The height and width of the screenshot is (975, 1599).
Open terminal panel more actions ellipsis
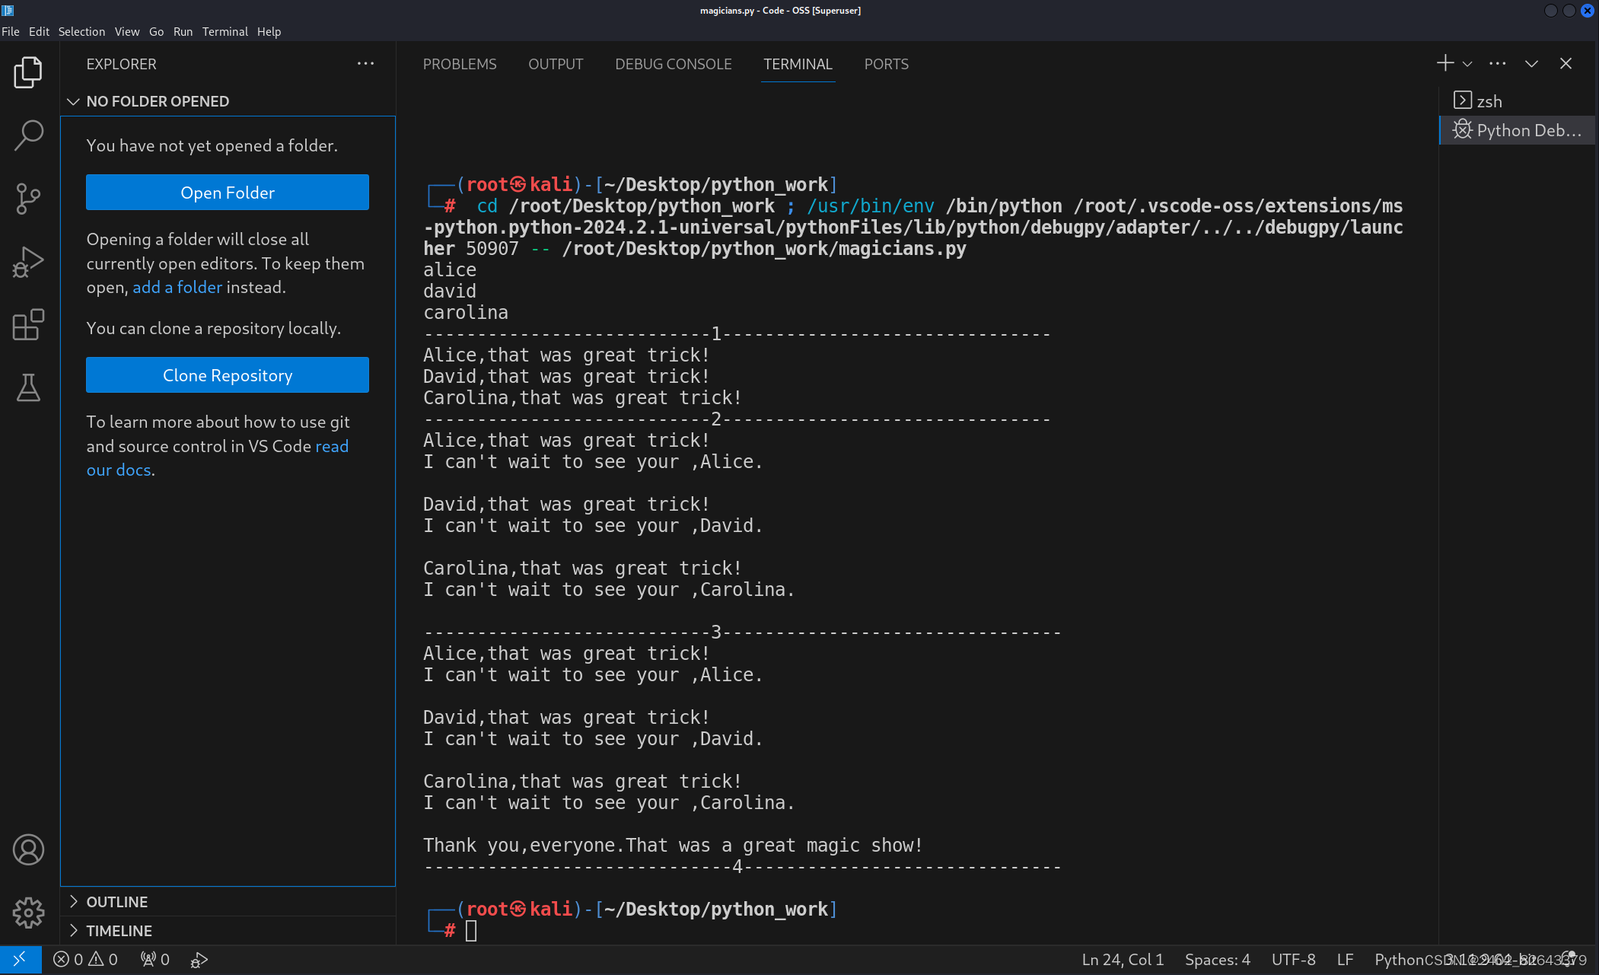(1497, 64)
